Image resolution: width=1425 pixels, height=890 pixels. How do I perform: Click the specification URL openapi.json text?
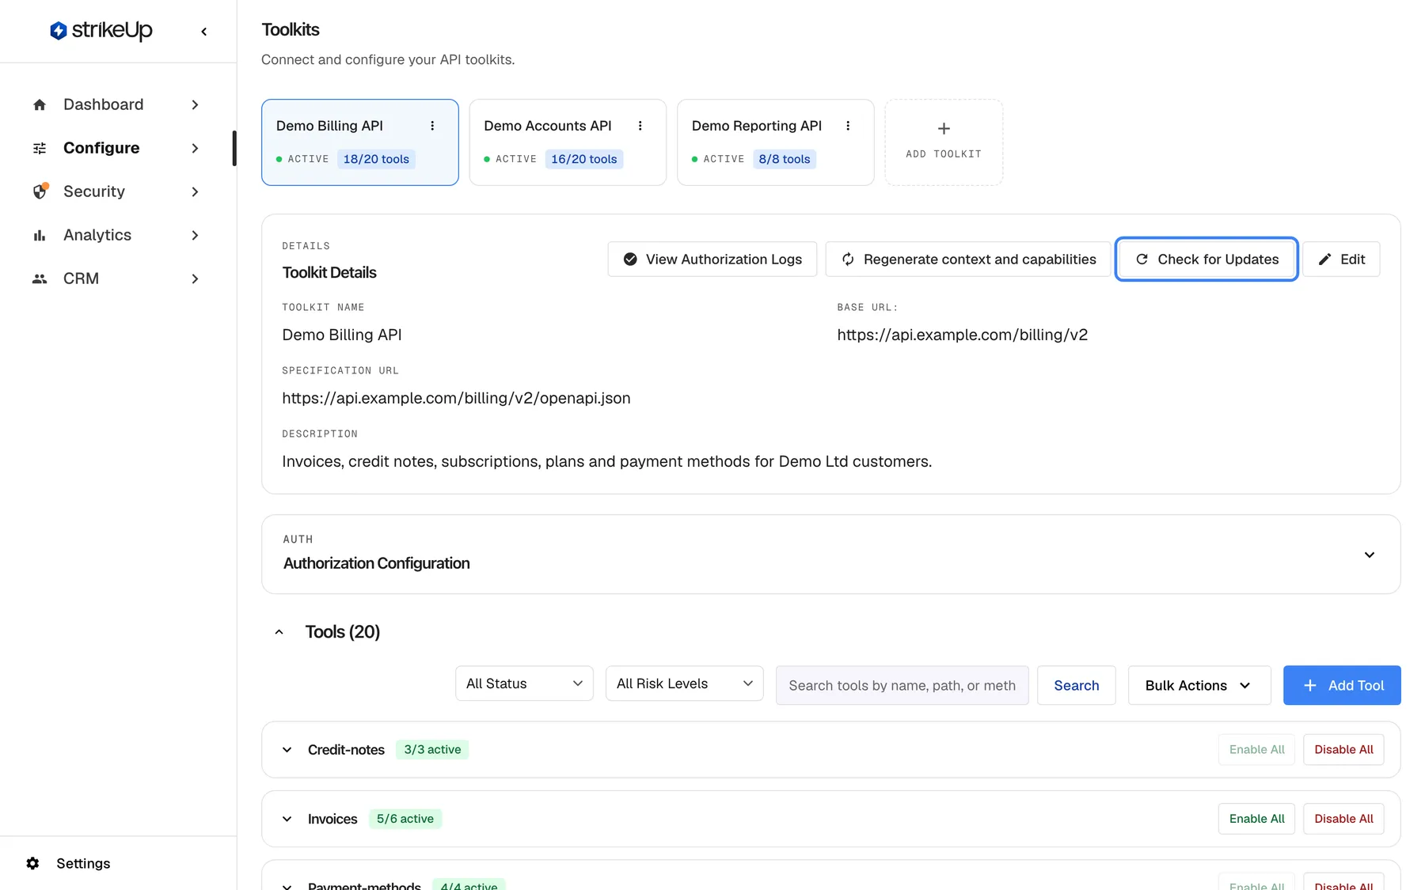click(456, 398)
